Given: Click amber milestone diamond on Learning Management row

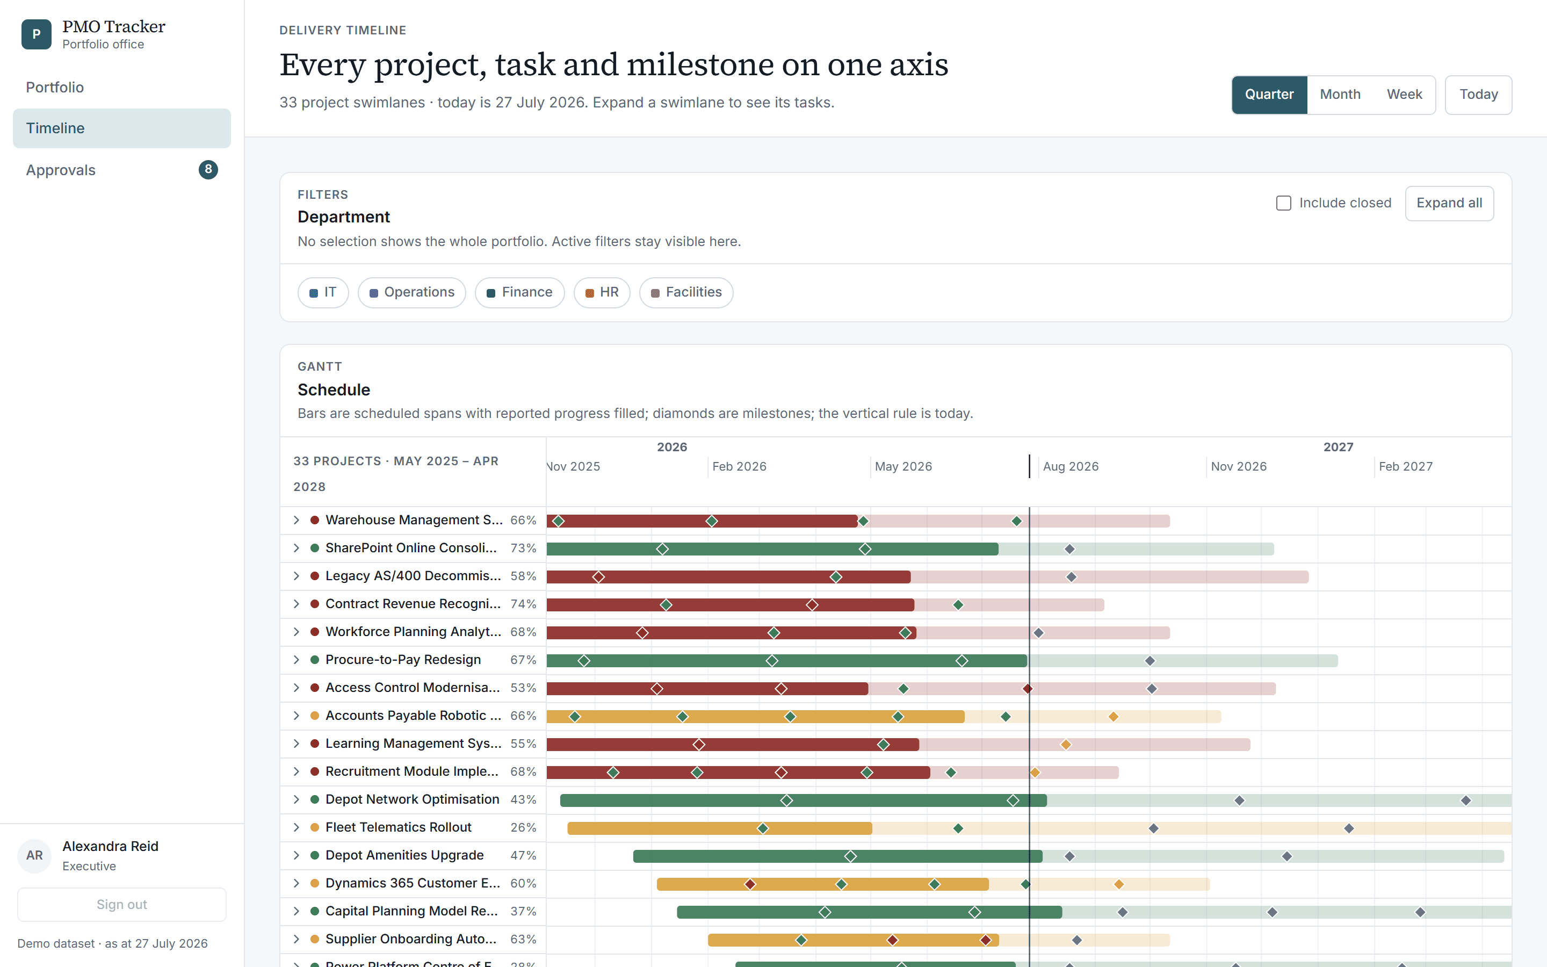Looking at the screenshot, I should click(1066, 745).
